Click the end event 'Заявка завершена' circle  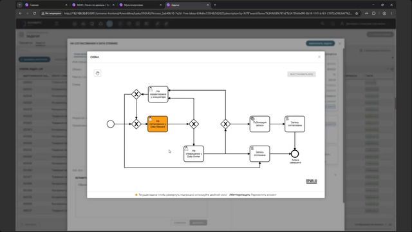click(295, 153)
